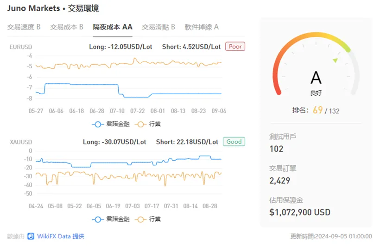Click the 05-27 date on EURUSD axis
Image resolution: width=373 pixels, height=247 pixels.
(36, 111)
